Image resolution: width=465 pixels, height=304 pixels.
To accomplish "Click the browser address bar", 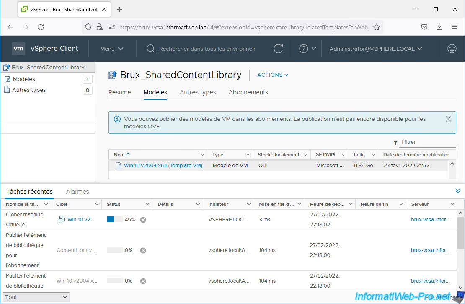I will (x=244, y=27).
